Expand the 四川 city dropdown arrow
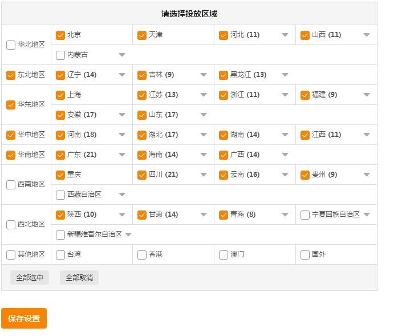The height and width of the screenshot is (336, 414). (x=204, y=175)
